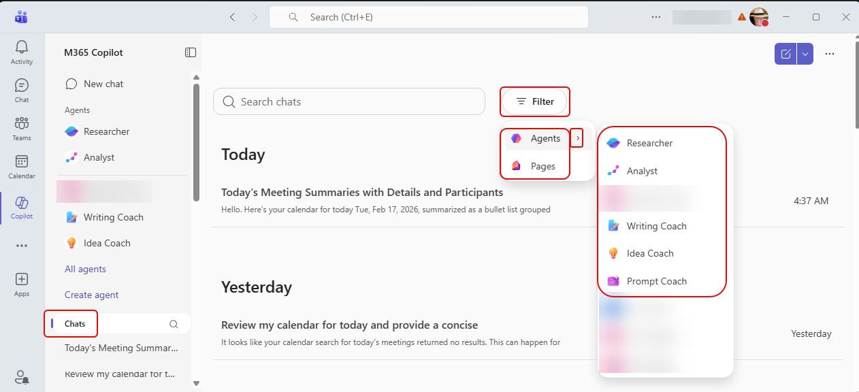Click the All agents link
The height and width of the screenshot is (392, 859).
(x=85, y=269)
